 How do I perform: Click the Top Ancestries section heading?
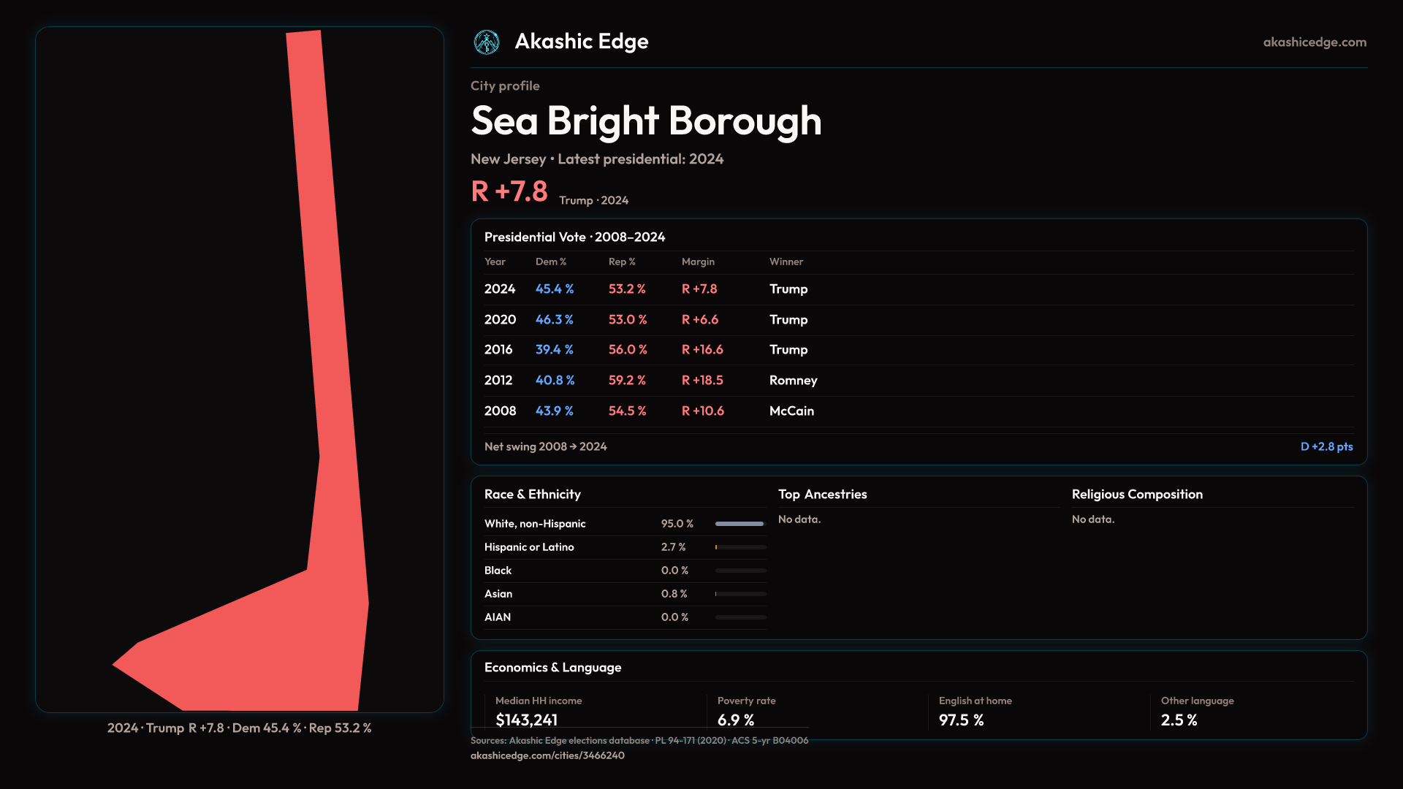(x=822, y=495)
